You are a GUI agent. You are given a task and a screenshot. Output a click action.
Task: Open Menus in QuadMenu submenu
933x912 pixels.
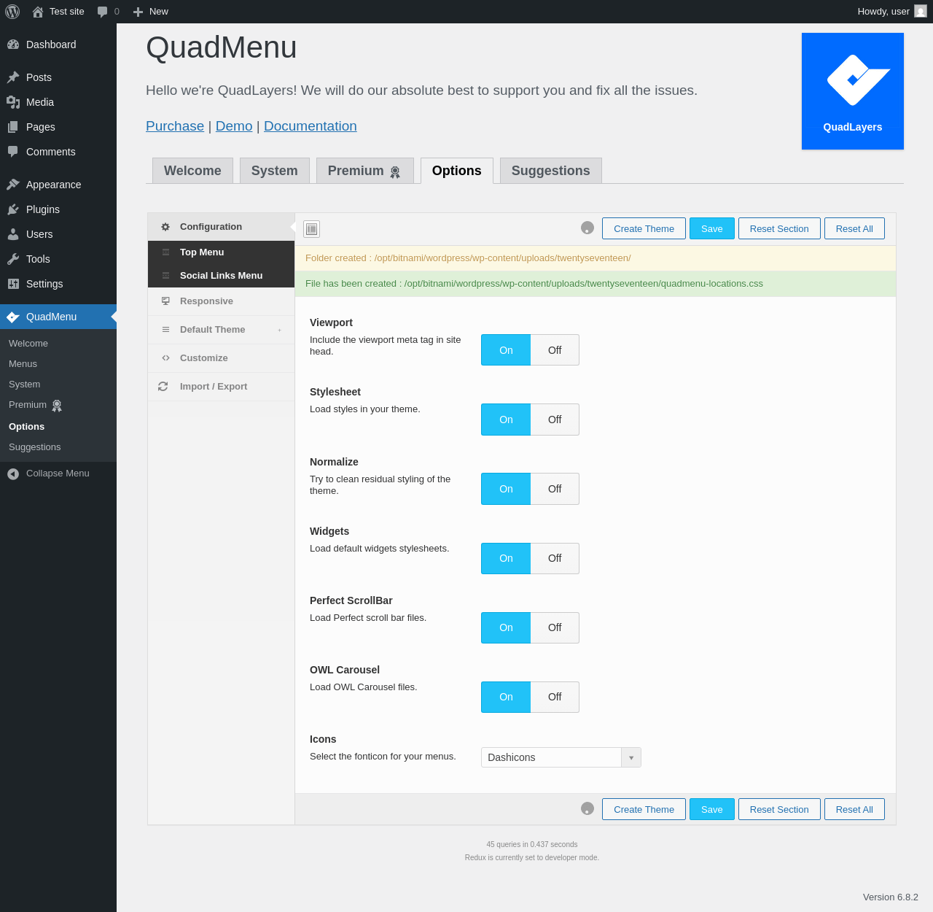point(23,364)
